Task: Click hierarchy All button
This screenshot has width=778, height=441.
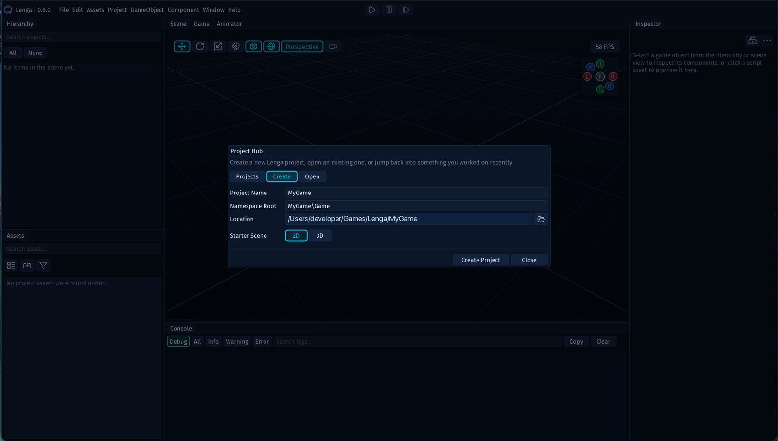Action: pyautogui.click(x=13, y=53)
